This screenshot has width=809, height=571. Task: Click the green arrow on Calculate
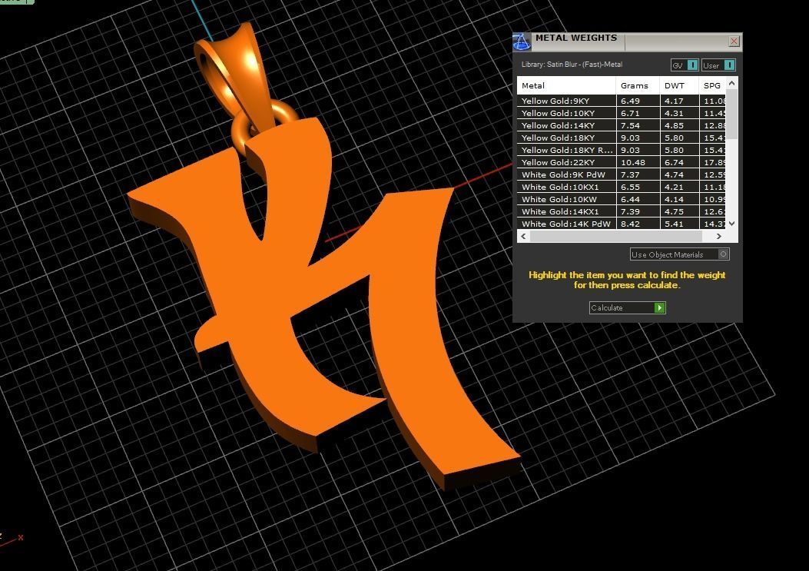tap(659, 307)
